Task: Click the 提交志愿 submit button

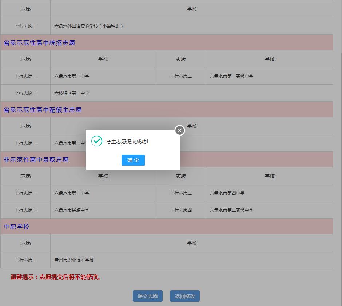Action: click(x=147, y=296)
